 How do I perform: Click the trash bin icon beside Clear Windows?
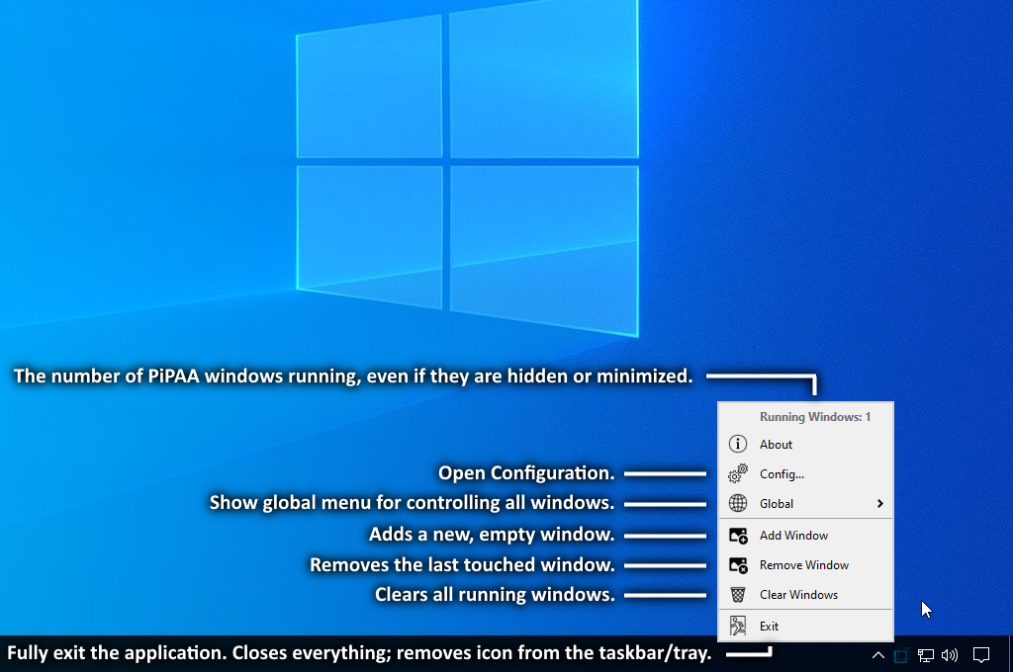click(738, 595)
